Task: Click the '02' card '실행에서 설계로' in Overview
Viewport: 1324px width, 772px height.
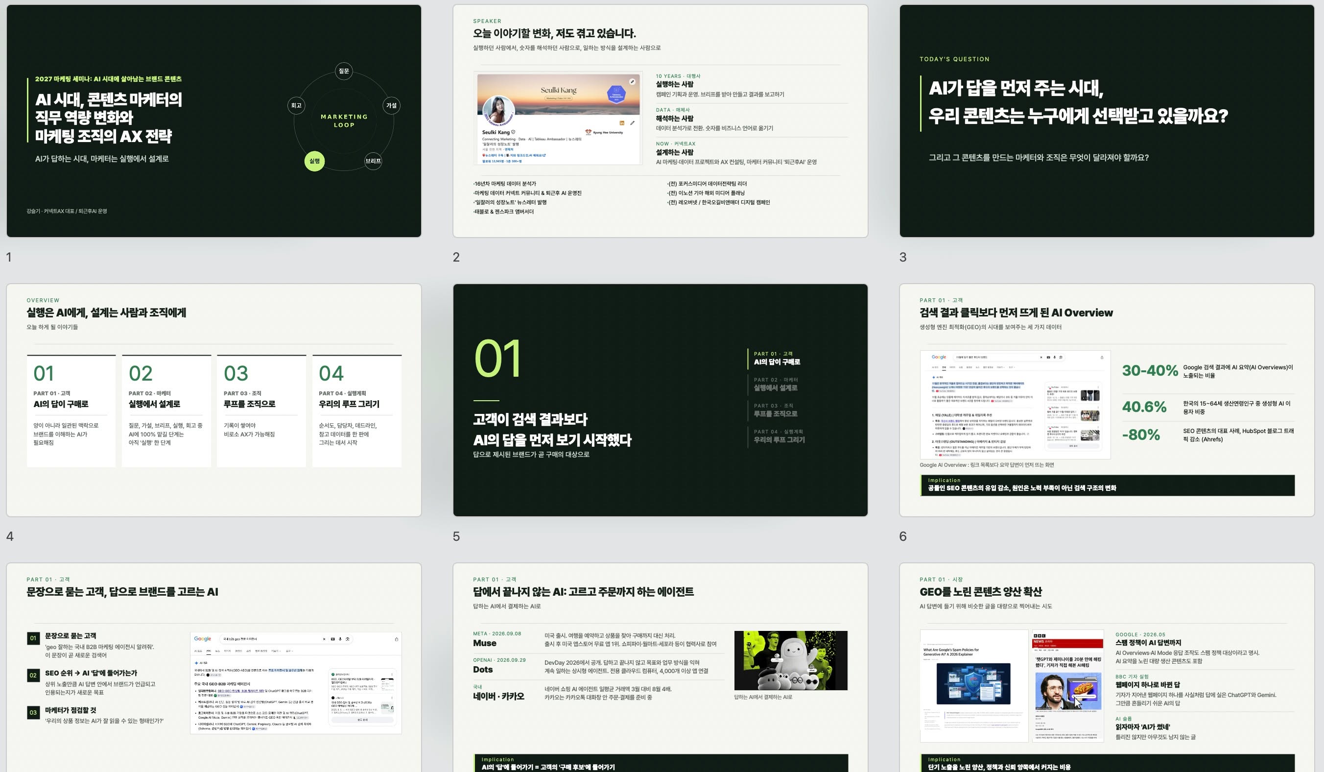Action: click(x=166, y=411)
